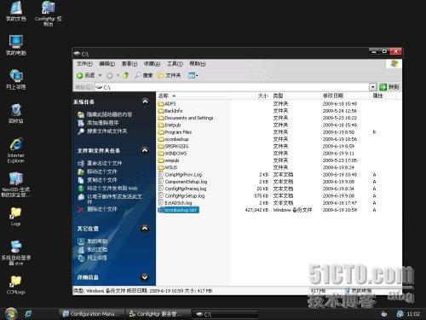Viewport: 426px width, 320px height.
Task: Select the WINDOWS folder
Action: tap(172, 154)
